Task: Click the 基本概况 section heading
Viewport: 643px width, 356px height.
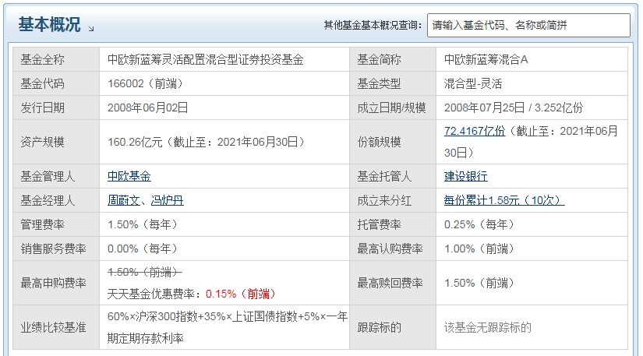Action: click(x=49, y=25)
